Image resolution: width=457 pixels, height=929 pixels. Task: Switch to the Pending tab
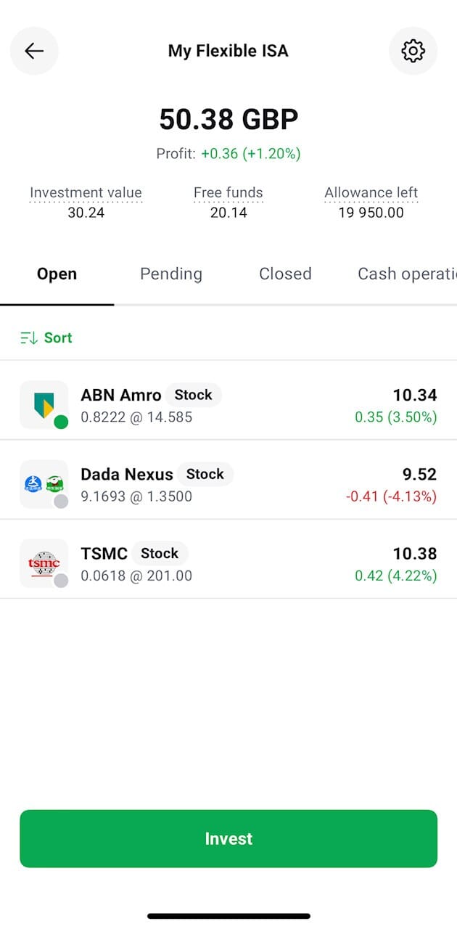click(171, 274)
